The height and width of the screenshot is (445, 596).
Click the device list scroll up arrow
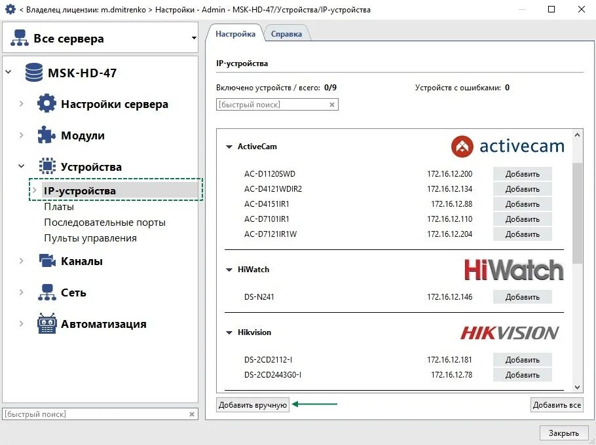point(577,135)
